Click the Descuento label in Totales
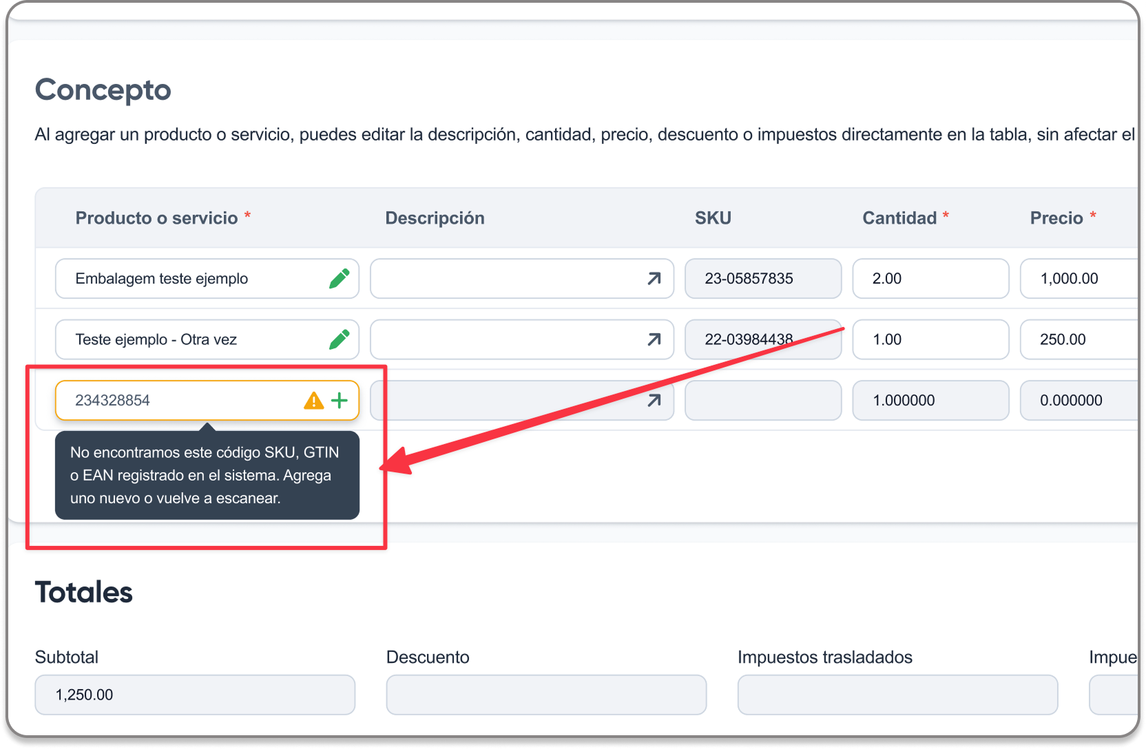1146x749 pixels. [x=428, y=657]
